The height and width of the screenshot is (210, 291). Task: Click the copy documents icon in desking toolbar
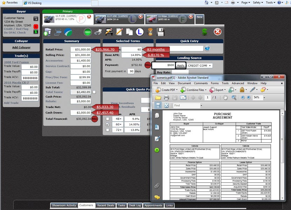click(x=129, y=32)
